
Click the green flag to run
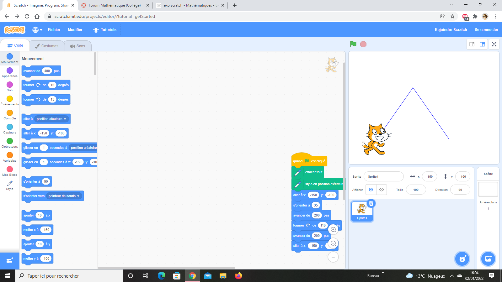tap(353, 44)
